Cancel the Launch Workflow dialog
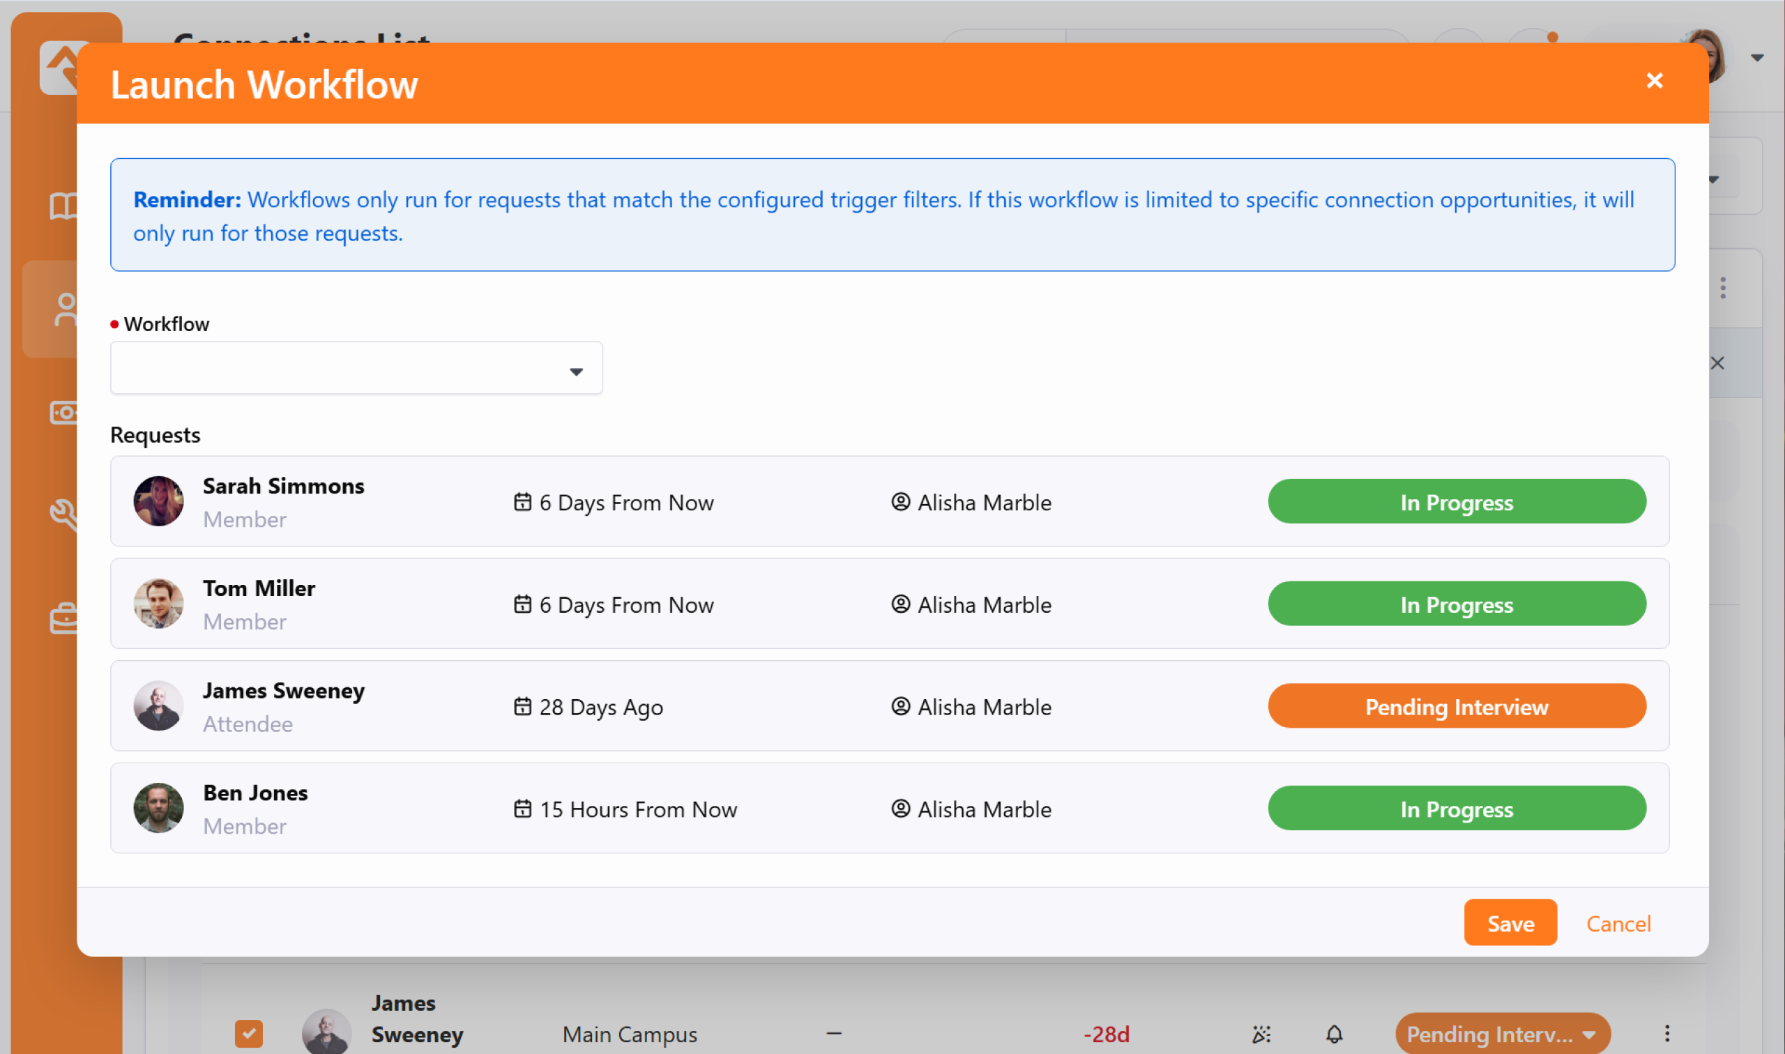1785x1054 pixels. 1618,923
